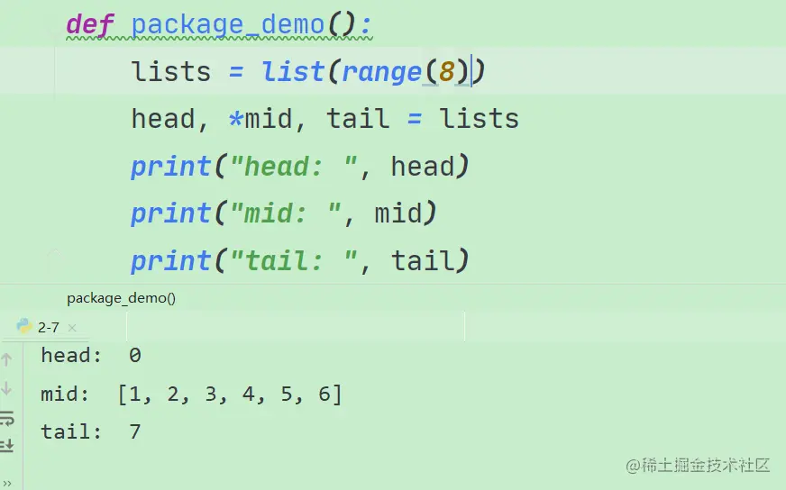
Task: Toggle soft-wrap in the run console
Action: (x=6, y=418)
